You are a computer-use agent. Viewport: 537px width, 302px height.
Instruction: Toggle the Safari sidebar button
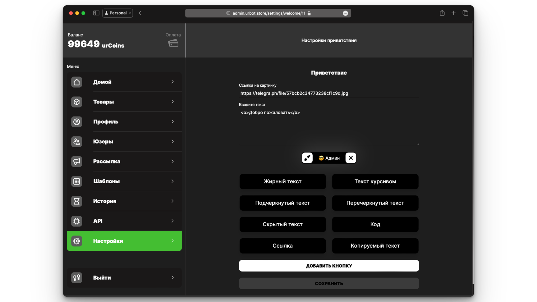point(96,13)
